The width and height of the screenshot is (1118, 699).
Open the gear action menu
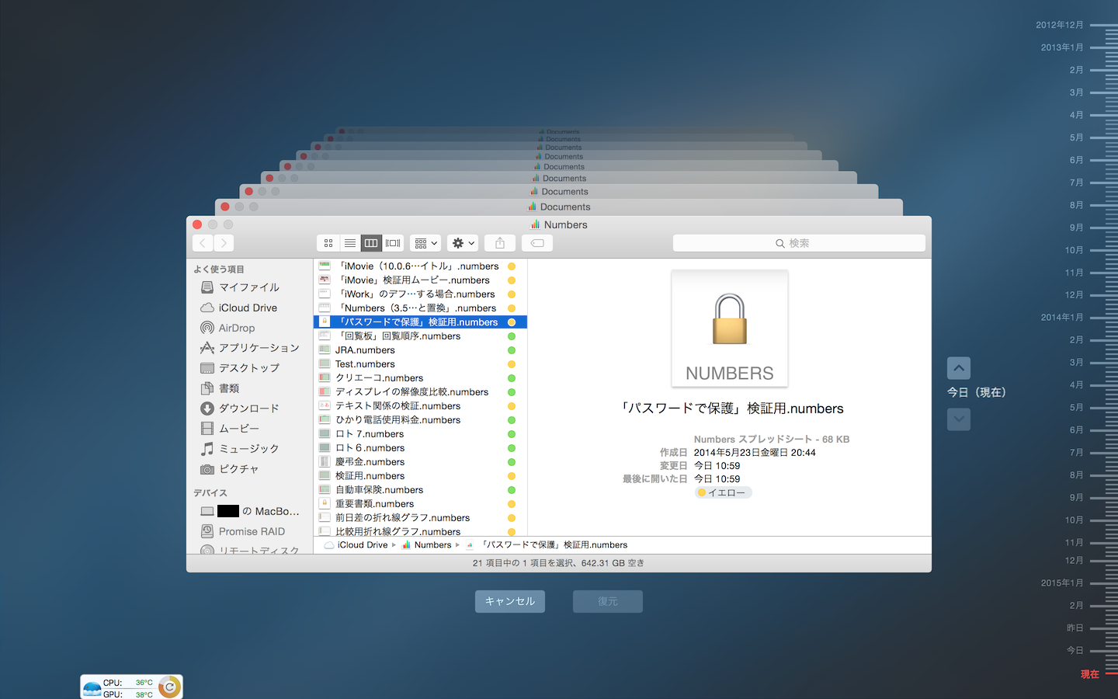[x=463, y=243]
